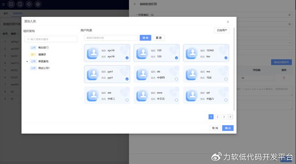Click avatar icon of user zls
Viewport: 296px width, 164px height.
pyautogui.click(x=142, y=74)
